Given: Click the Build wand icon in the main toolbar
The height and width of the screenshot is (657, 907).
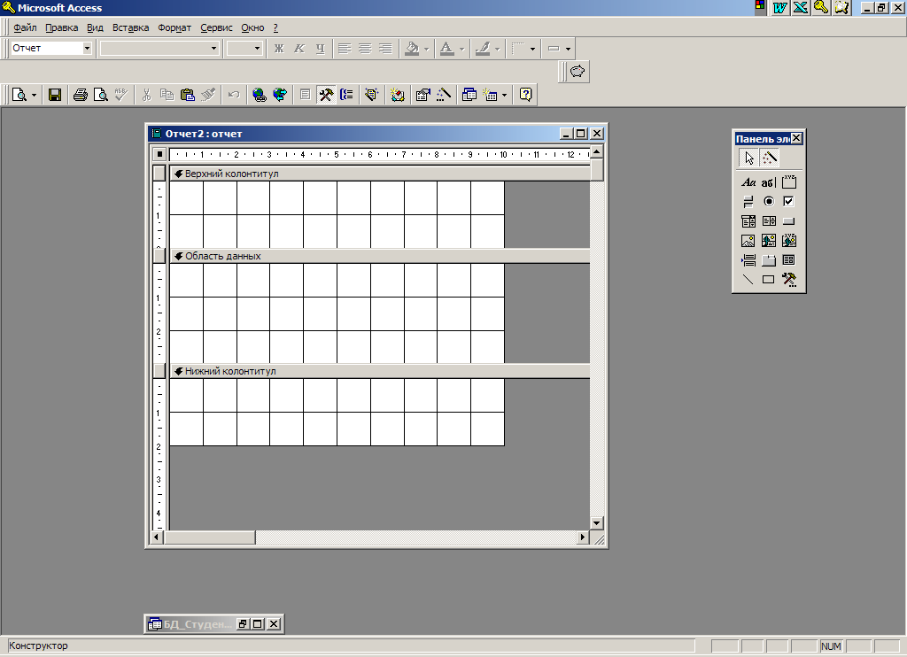Looking at the screenshot, I should 444,95.
